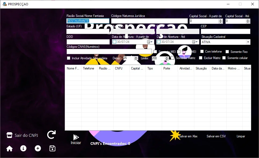Image resolution: width=259 pixels, height=158 pixels.
Task: Decrease the Limite value
Action: point(167,59)
